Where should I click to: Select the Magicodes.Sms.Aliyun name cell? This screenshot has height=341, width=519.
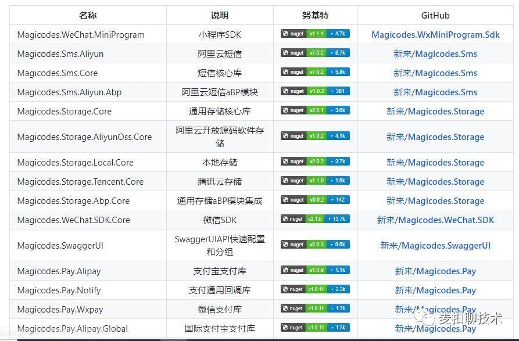[88, 53]
